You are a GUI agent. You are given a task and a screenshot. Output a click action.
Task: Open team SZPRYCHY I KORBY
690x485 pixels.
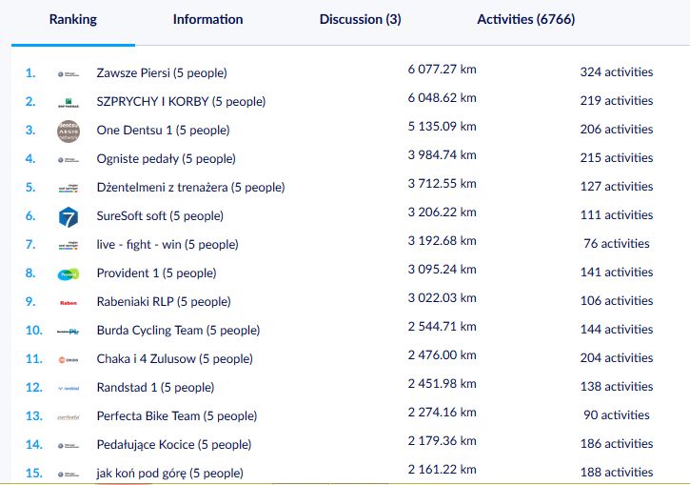pyautogui.click(x=181, y=102)
